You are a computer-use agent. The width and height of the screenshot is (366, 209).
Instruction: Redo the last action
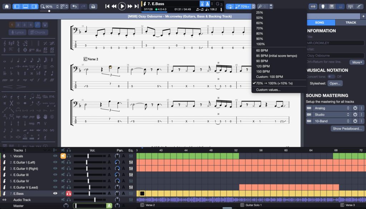tap(83, 6)
